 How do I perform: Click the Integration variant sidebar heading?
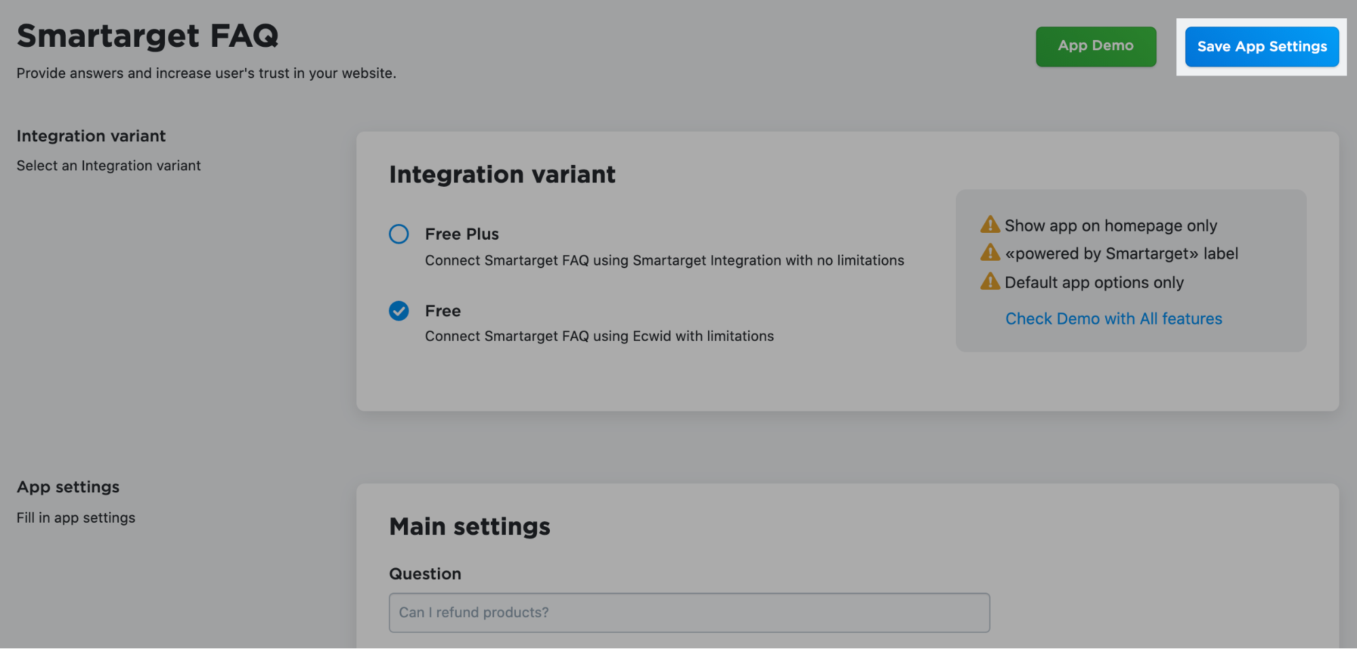coord(91,136)
